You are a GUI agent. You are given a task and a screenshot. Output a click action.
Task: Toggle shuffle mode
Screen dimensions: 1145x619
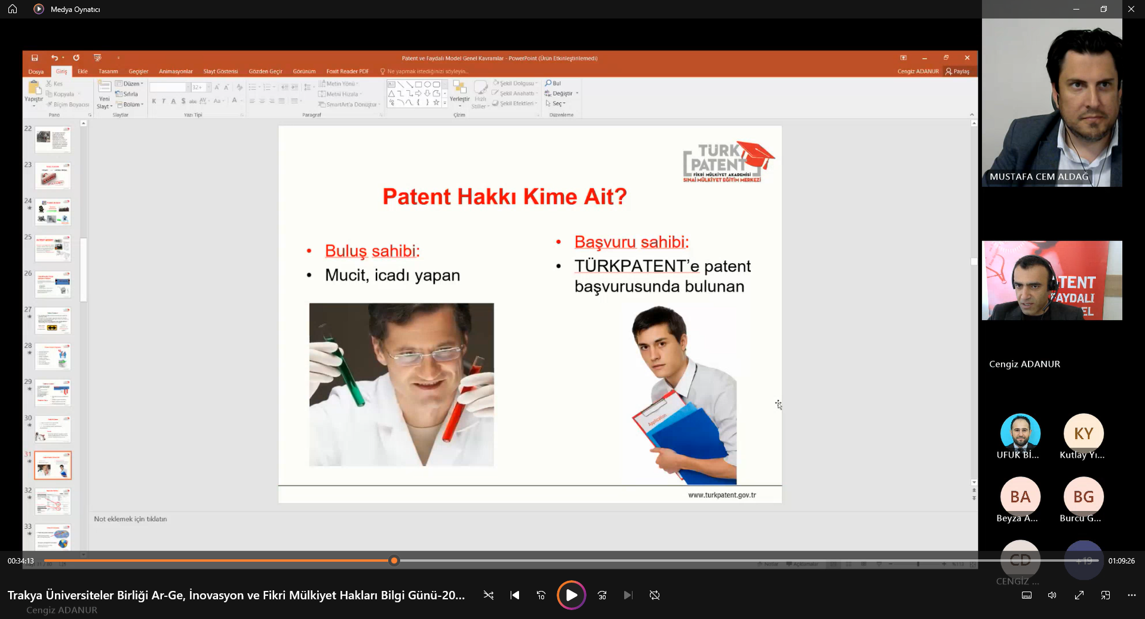click(x=489, y=595)
